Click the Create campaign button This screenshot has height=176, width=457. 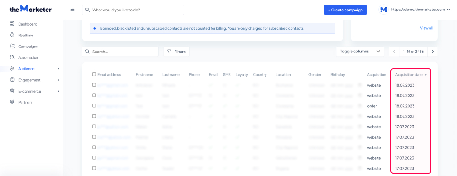point(345,10)
